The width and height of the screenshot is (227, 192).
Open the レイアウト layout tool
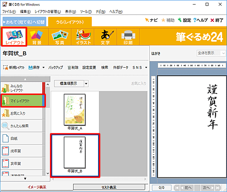pos(14,37)
